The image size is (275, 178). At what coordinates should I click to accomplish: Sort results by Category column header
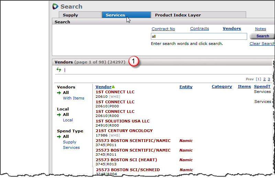pyautogui.click(x=222, y=86)
